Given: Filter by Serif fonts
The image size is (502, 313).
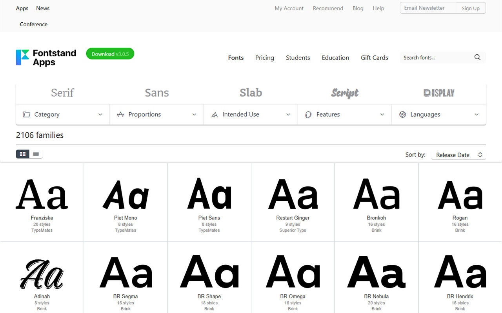Looking at the screenshot, I should 63,93.
